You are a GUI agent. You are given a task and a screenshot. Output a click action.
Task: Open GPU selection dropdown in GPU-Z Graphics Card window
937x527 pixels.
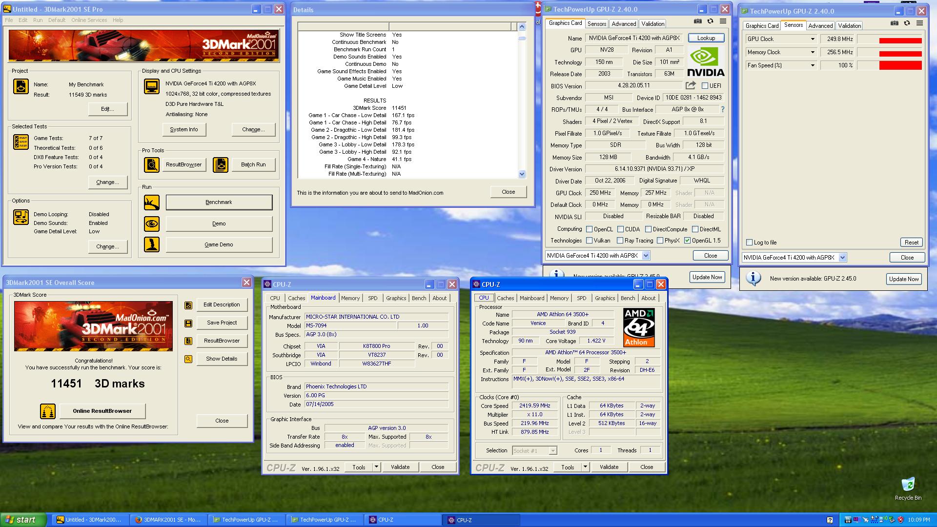(x=646, y=256)
